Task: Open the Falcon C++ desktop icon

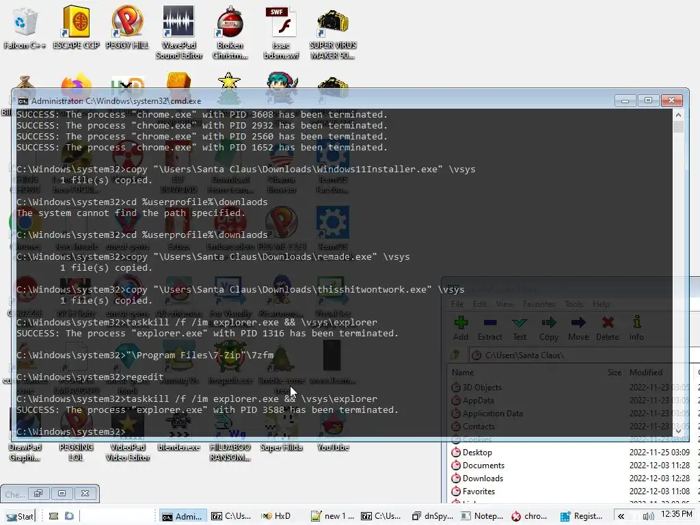Action: (x=25, y=27)
